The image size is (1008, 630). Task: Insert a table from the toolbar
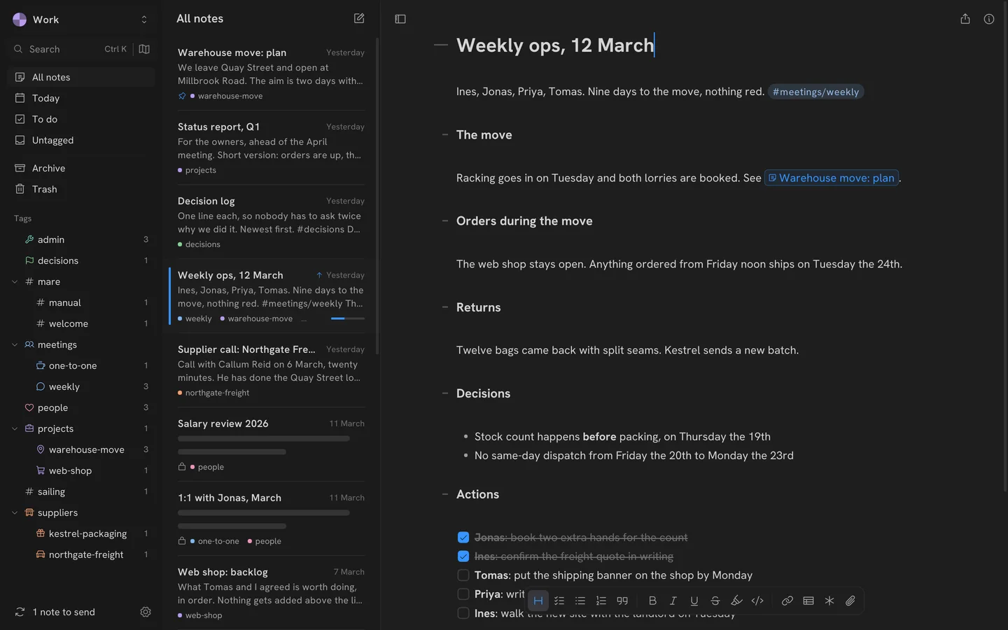coord(808,601)
